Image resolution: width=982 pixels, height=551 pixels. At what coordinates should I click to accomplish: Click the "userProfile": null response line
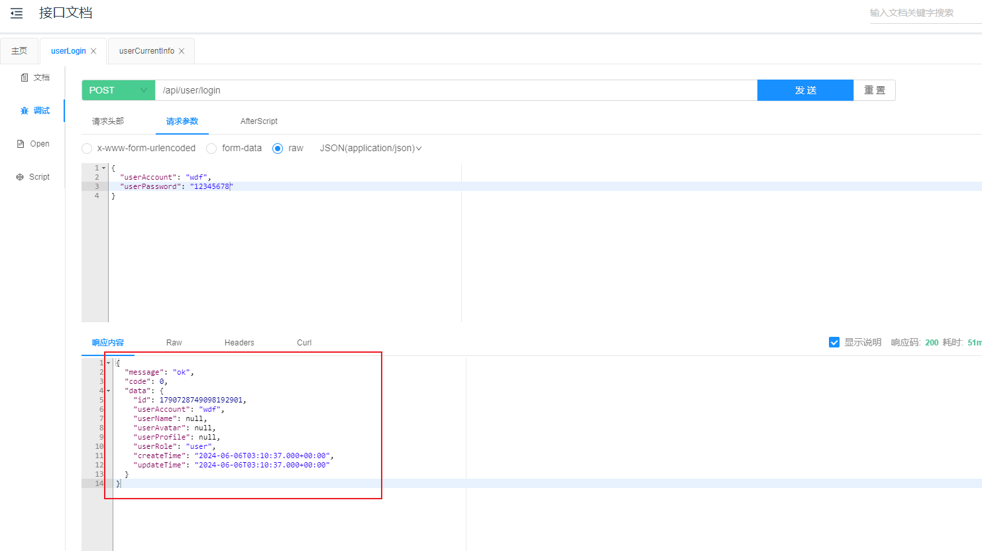[x=177, y=437]
